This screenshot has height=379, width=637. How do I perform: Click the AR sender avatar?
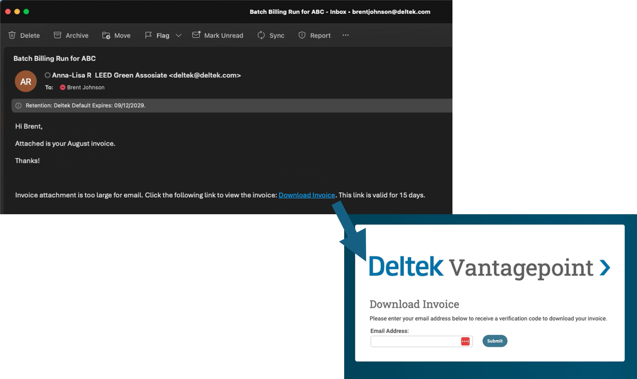coord(26,81)
